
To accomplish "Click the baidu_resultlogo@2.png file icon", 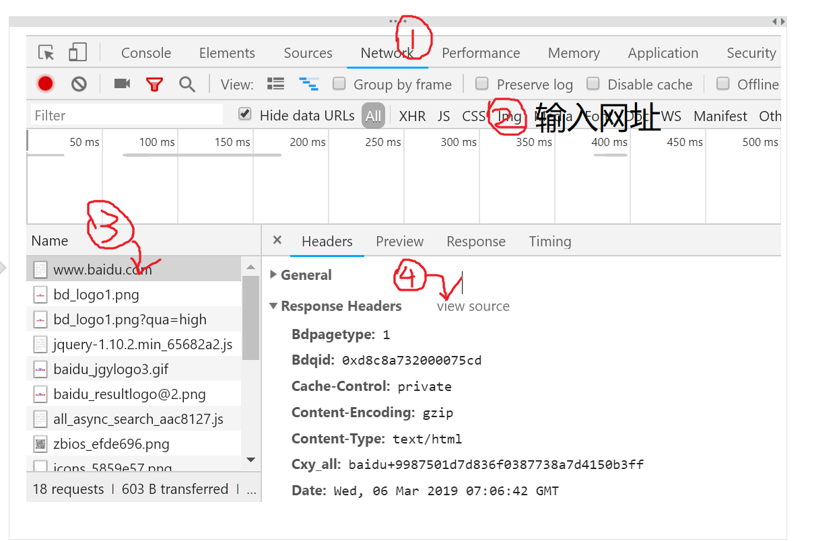I will coord(40,394).
